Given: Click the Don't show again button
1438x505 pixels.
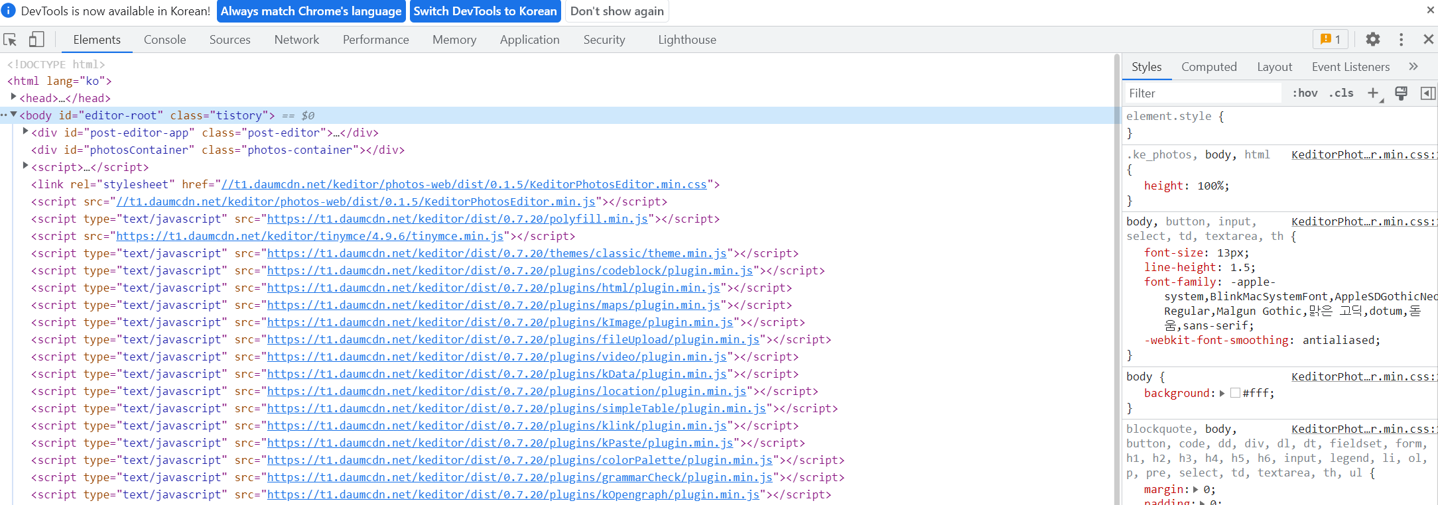Looking at the screenshot, I should (617, 11).
